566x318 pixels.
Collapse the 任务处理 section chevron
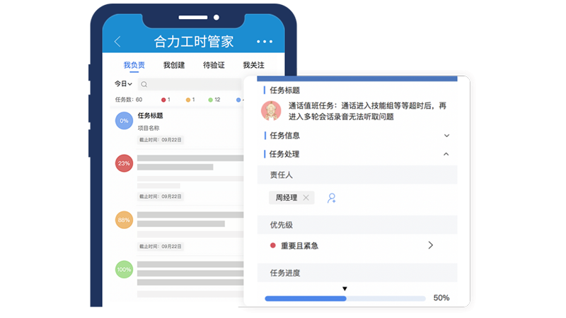[446, 154]
